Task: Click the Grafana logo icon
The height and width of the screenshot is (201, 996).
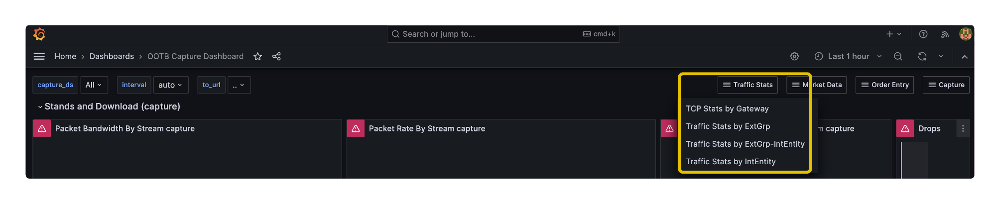Action: point(39,34)
